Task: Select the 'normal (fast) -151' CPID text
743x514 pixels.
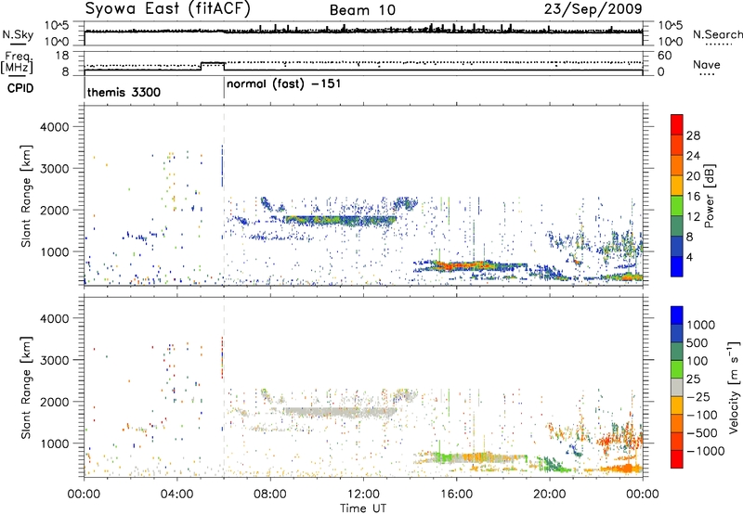Action: coord(283,84)
